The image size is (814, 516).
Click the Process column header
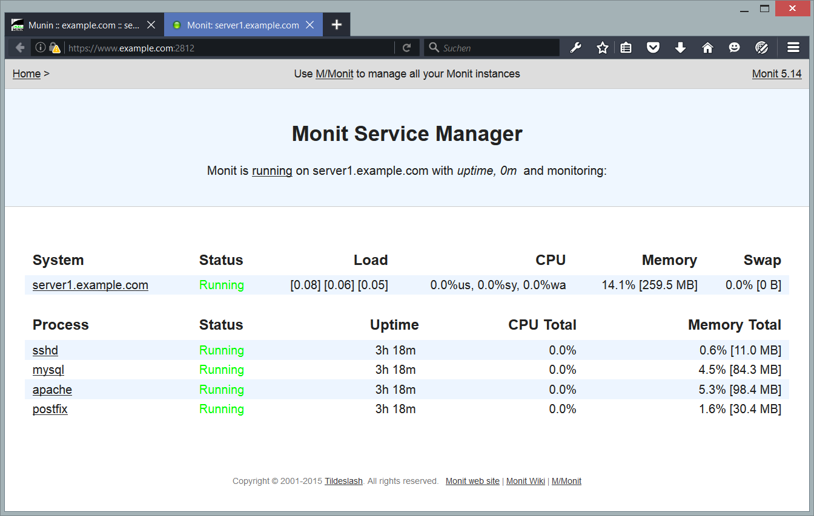coord(61,325)
